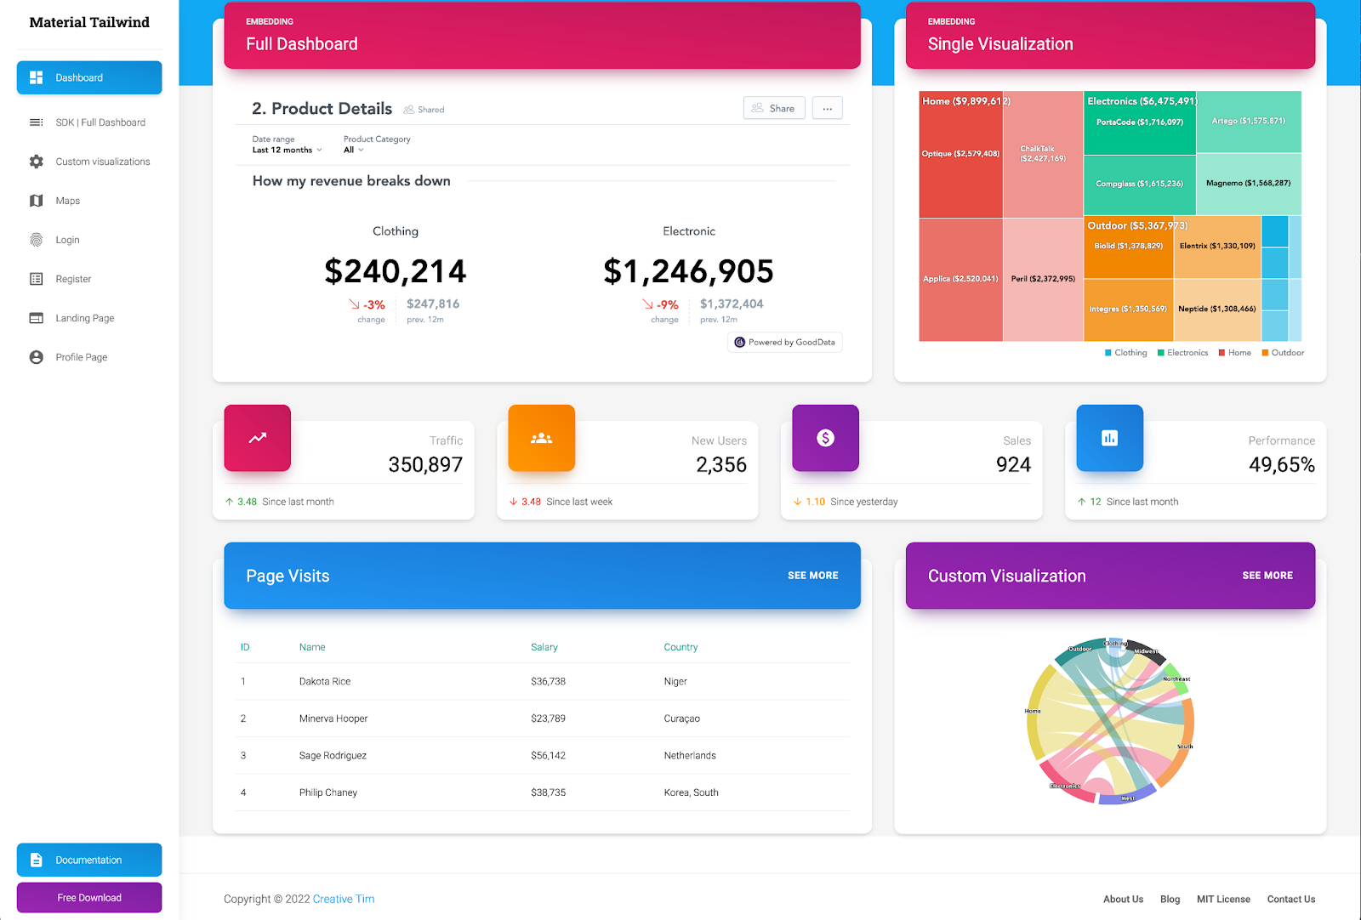The width and height of the screenshot is (1361, 920).
Task: Expand the Product Category dropdown set to All
Action: (354, 150)
